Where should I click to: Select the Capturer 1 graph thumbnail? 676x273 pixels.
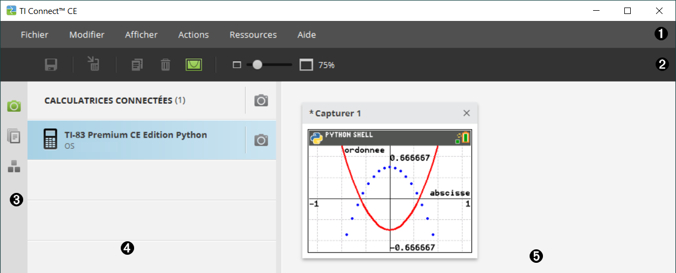(x=389, y=191)
